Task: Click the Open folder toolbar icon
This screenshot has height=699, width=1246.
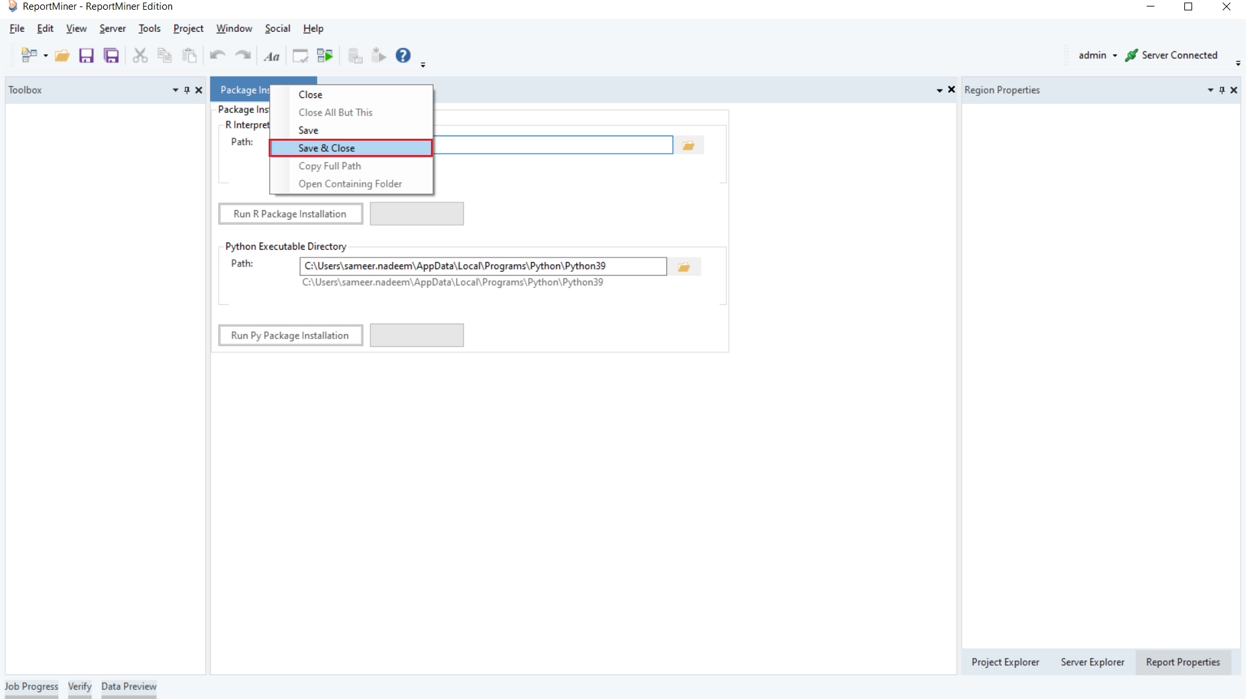Action: [62, 56]
